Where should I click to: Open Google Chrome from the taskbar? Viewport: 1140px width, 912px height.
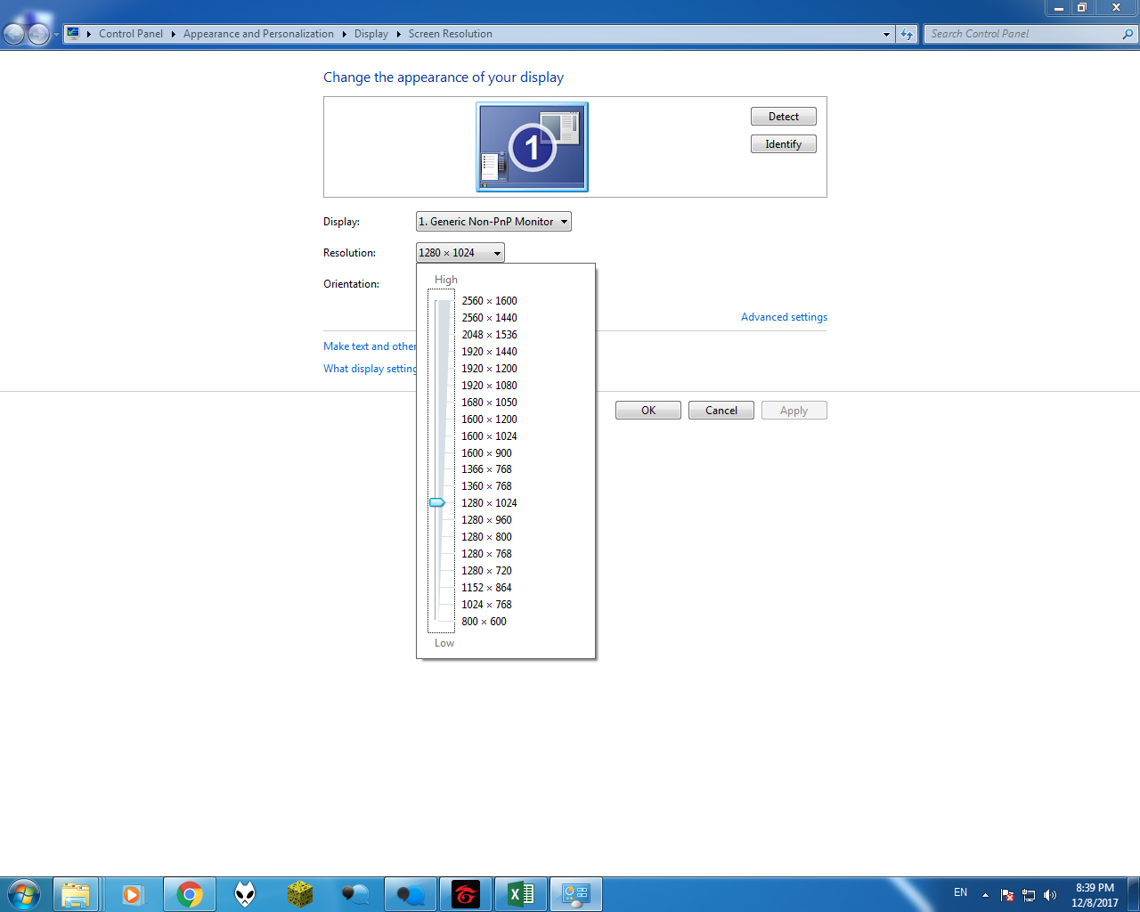pos(190,894)
